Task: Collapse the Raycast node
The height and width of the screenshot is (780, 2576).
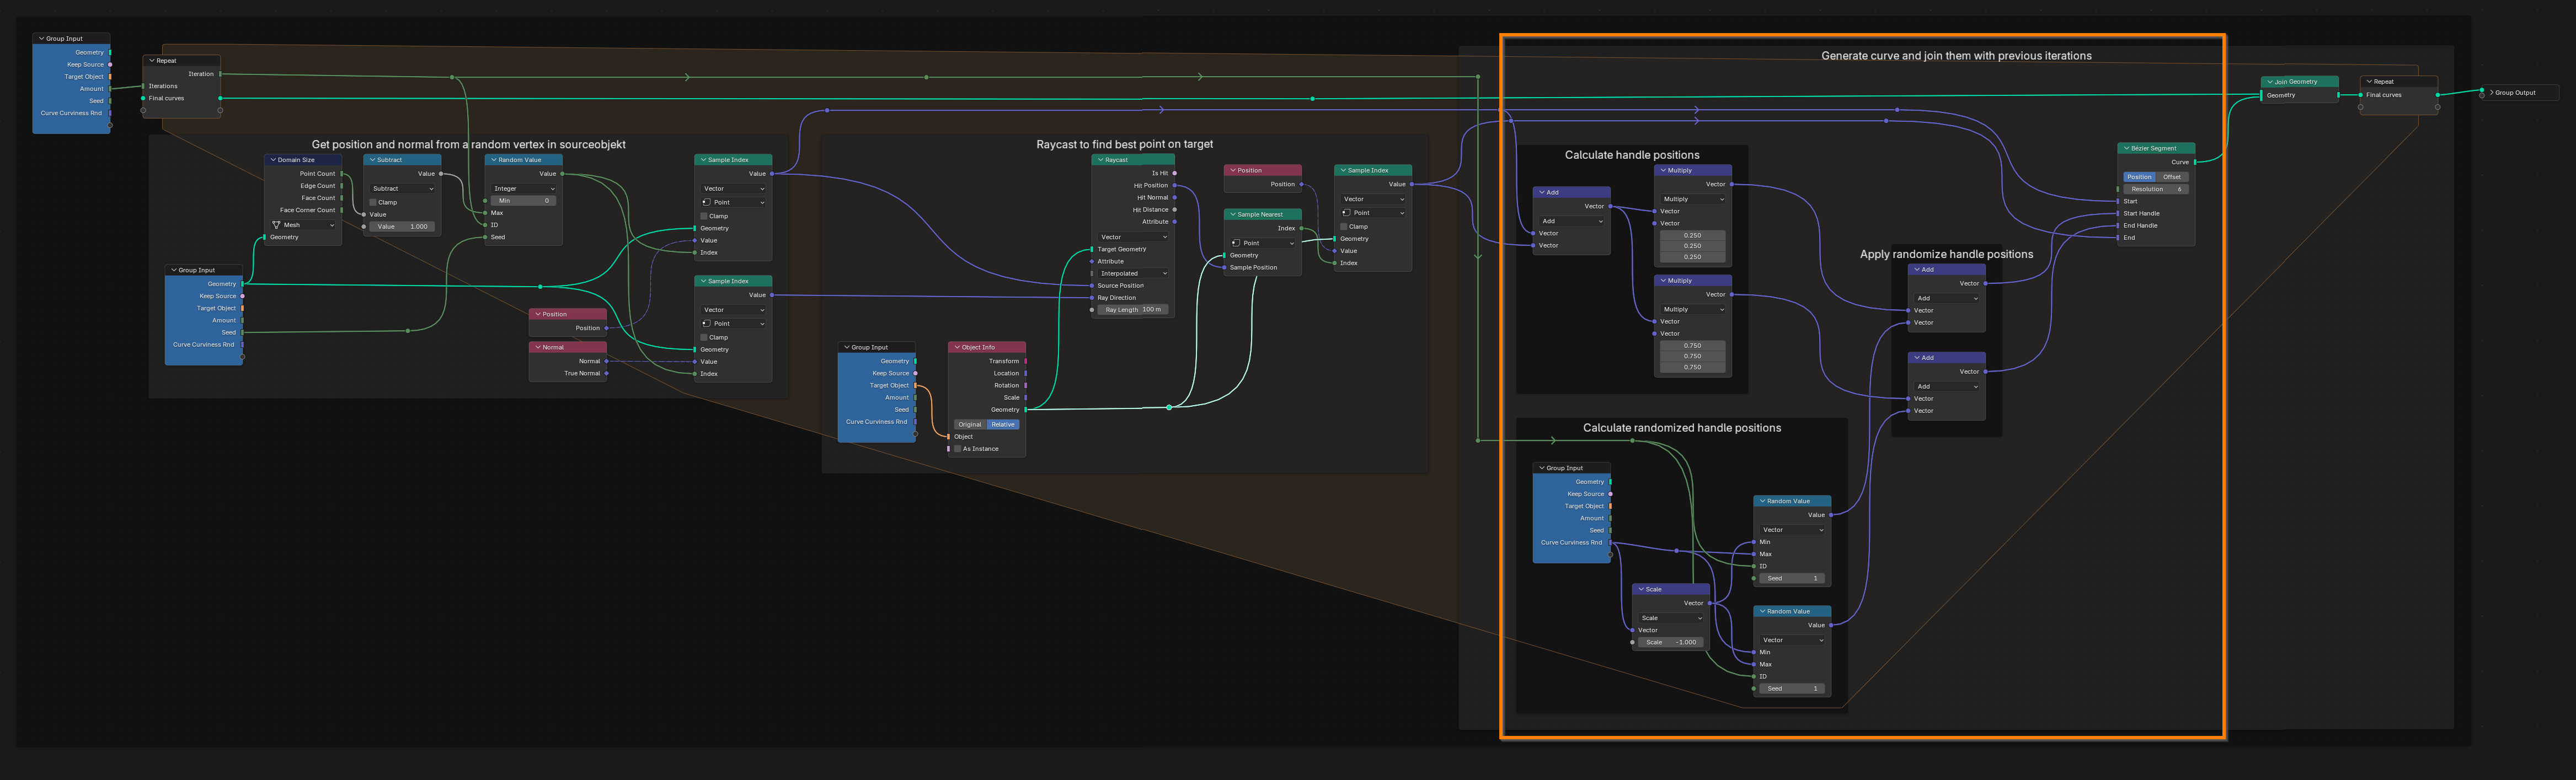Action: (x=1101, y=160)
